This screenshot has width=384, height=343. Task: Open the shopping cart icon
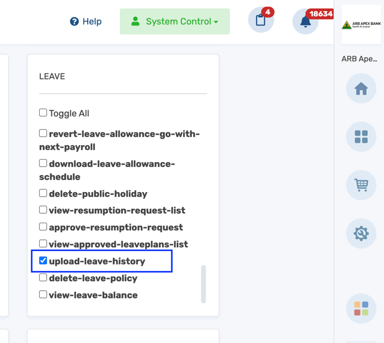[361, 185]
